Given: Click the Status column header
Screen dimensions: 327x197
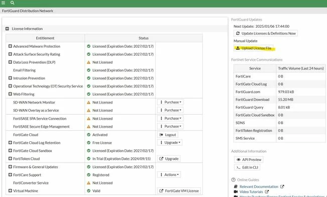Looking at the screenshot, I should tap(144, 38).
